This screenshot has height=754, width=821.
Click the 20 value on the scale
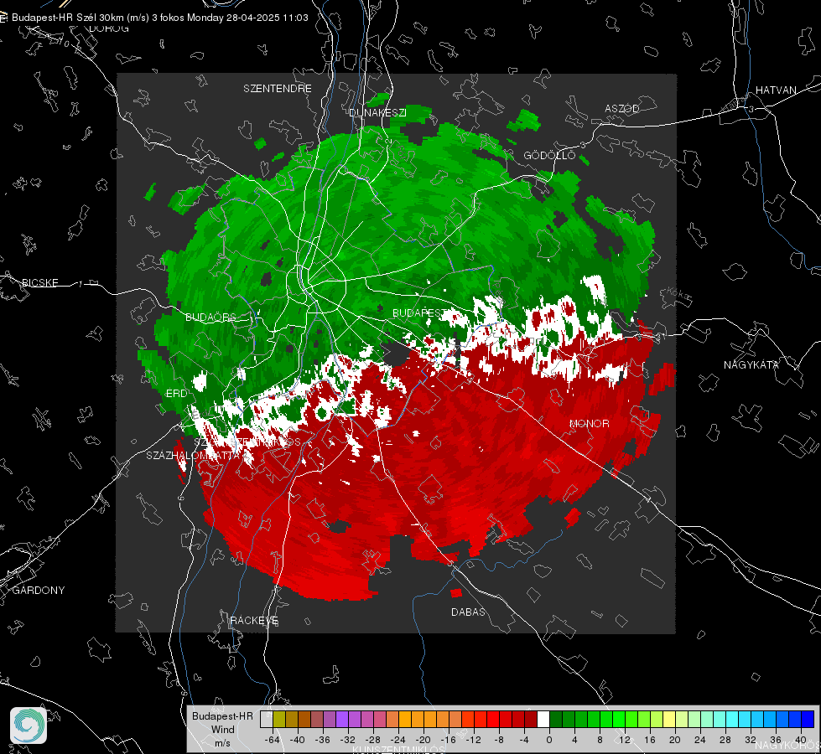pyautogui.click(x=675, y=740)
